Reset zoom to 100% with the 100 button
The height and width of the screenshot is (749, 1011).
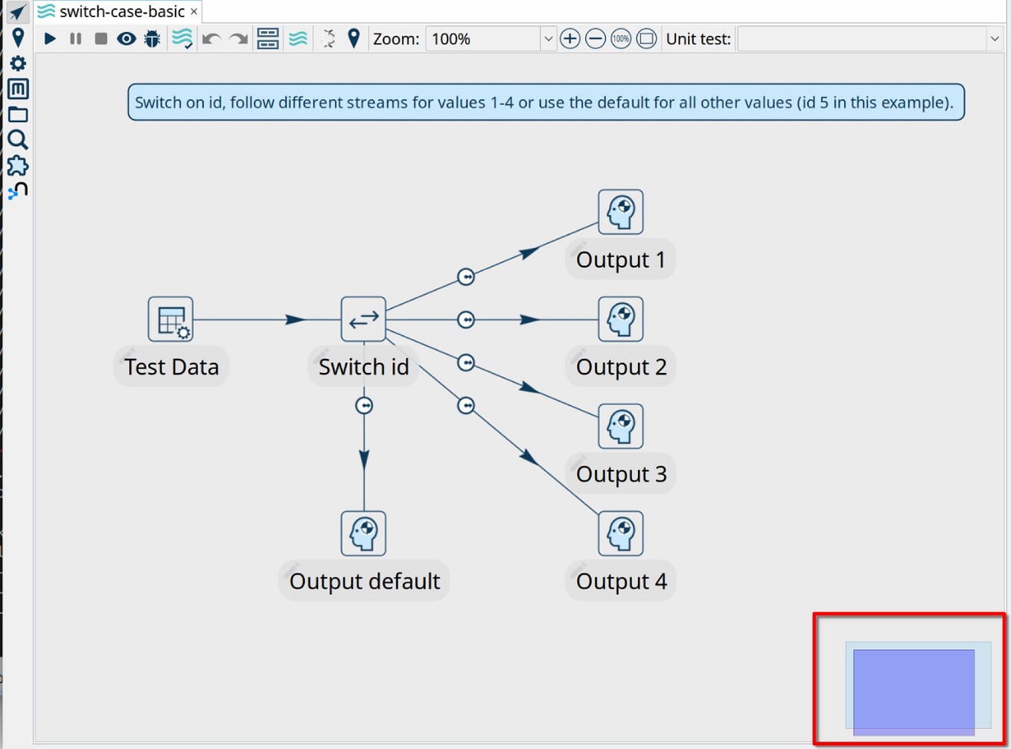[x=620, y=39]
